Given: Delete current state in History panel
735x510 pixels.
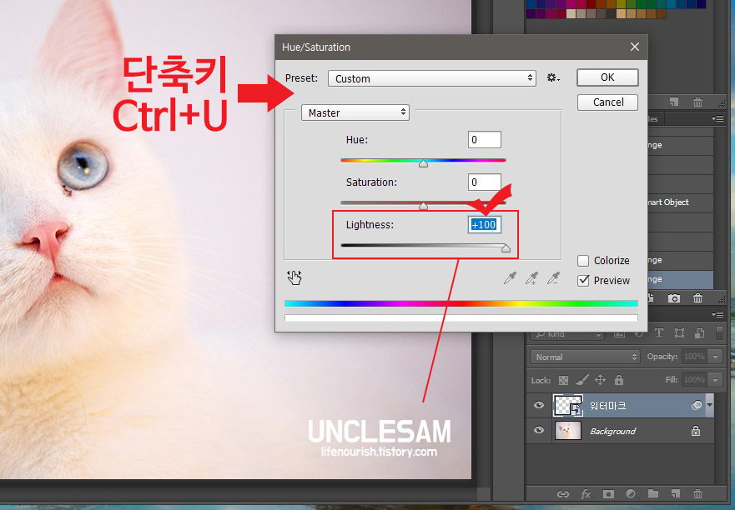Looking at the screenshot, I should 698,297.
